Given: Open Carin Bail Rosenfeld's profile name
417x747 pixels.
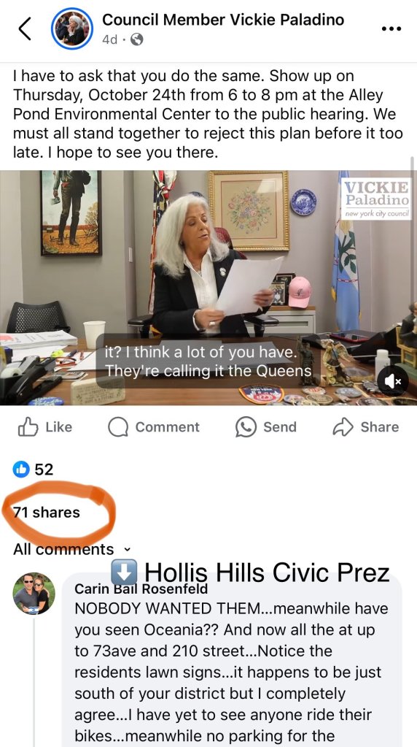Looking at the screenshot, I should (141, 589).
